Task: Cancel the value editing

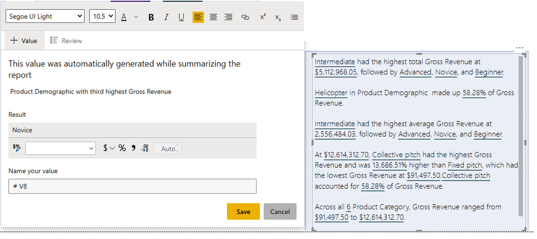Action: tap(280, 212)
